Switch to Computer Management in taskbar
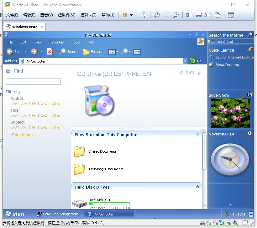 (58, 214)
